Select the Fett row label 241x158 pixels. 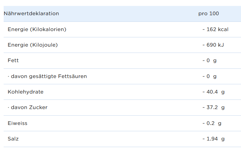click(x=13, y=60)
